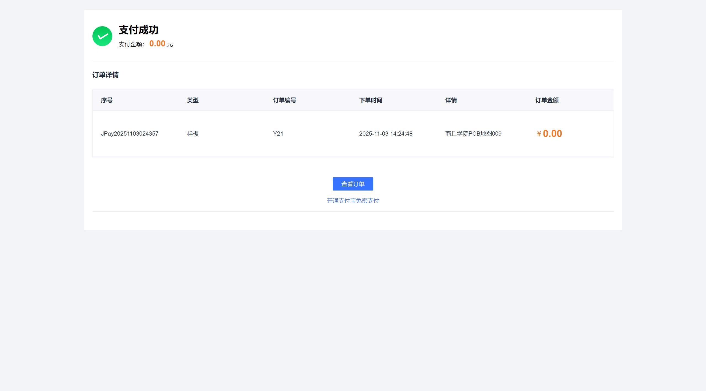This screenshot has height=391, width=706.
Task: Click the 订单详情 section title
Action: [105, 75]
